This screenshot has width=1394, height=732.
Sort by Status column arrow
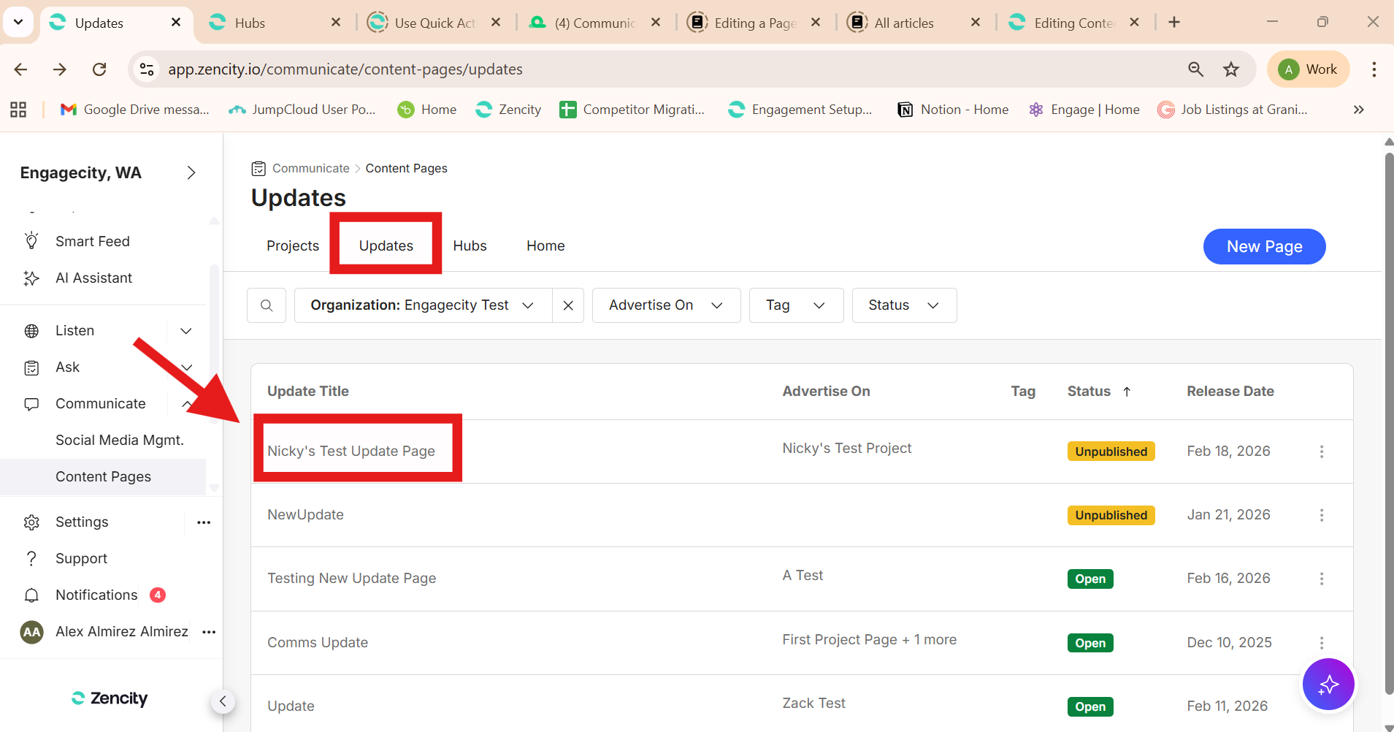(1127, 392)
